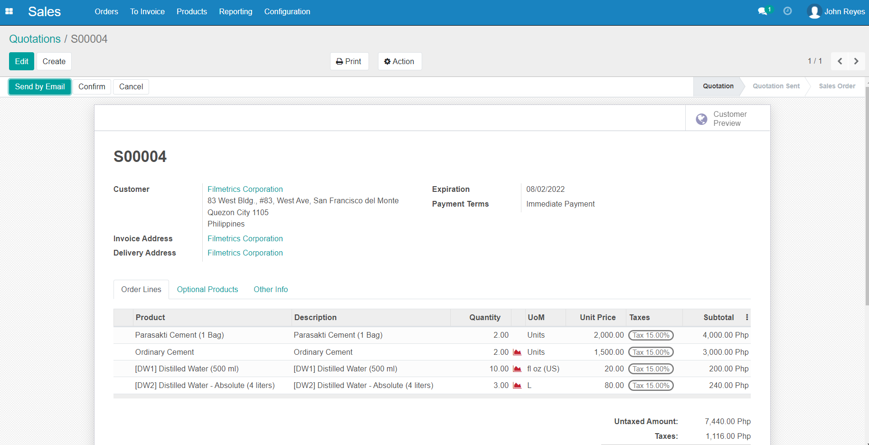This screenshot has width=869, height=445.
Task: Open John Reyes user menu
Action: 836,11
